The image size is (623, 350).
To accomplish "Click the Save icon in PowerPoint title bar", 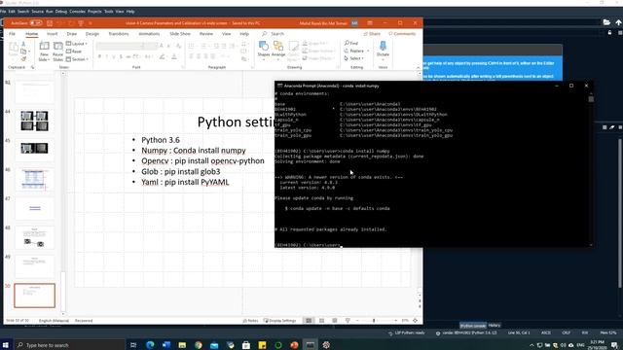I will (50, 23).
